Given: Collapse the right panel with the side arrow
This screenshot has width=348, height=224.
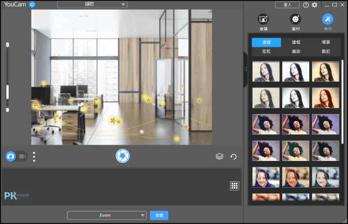Looking at the screenshot, I should click(x=246, y=69).
